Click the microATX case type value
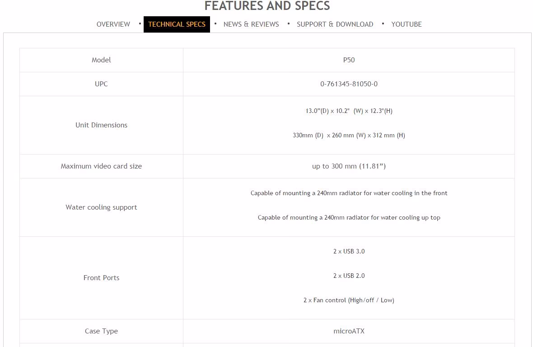Screen dimensions: 533x347 click(x=349, y=331)
